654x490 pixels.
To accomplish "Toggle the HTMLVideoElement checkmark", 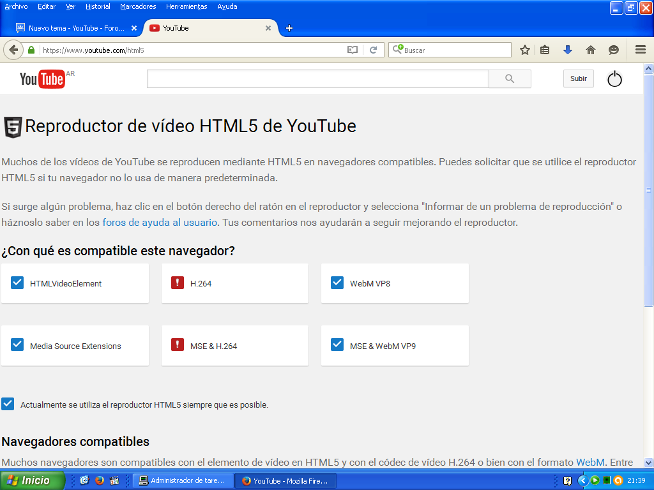I will click(x=17, y=283).
